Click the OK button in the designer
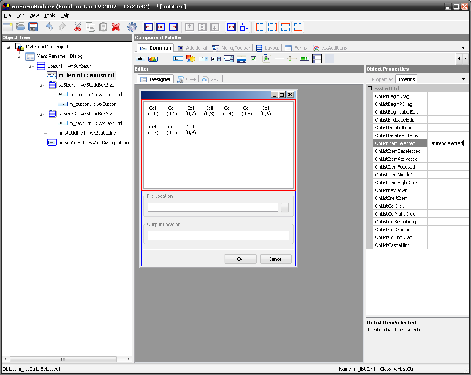Viewport: 471px width, 375px height. click(240, 259)
